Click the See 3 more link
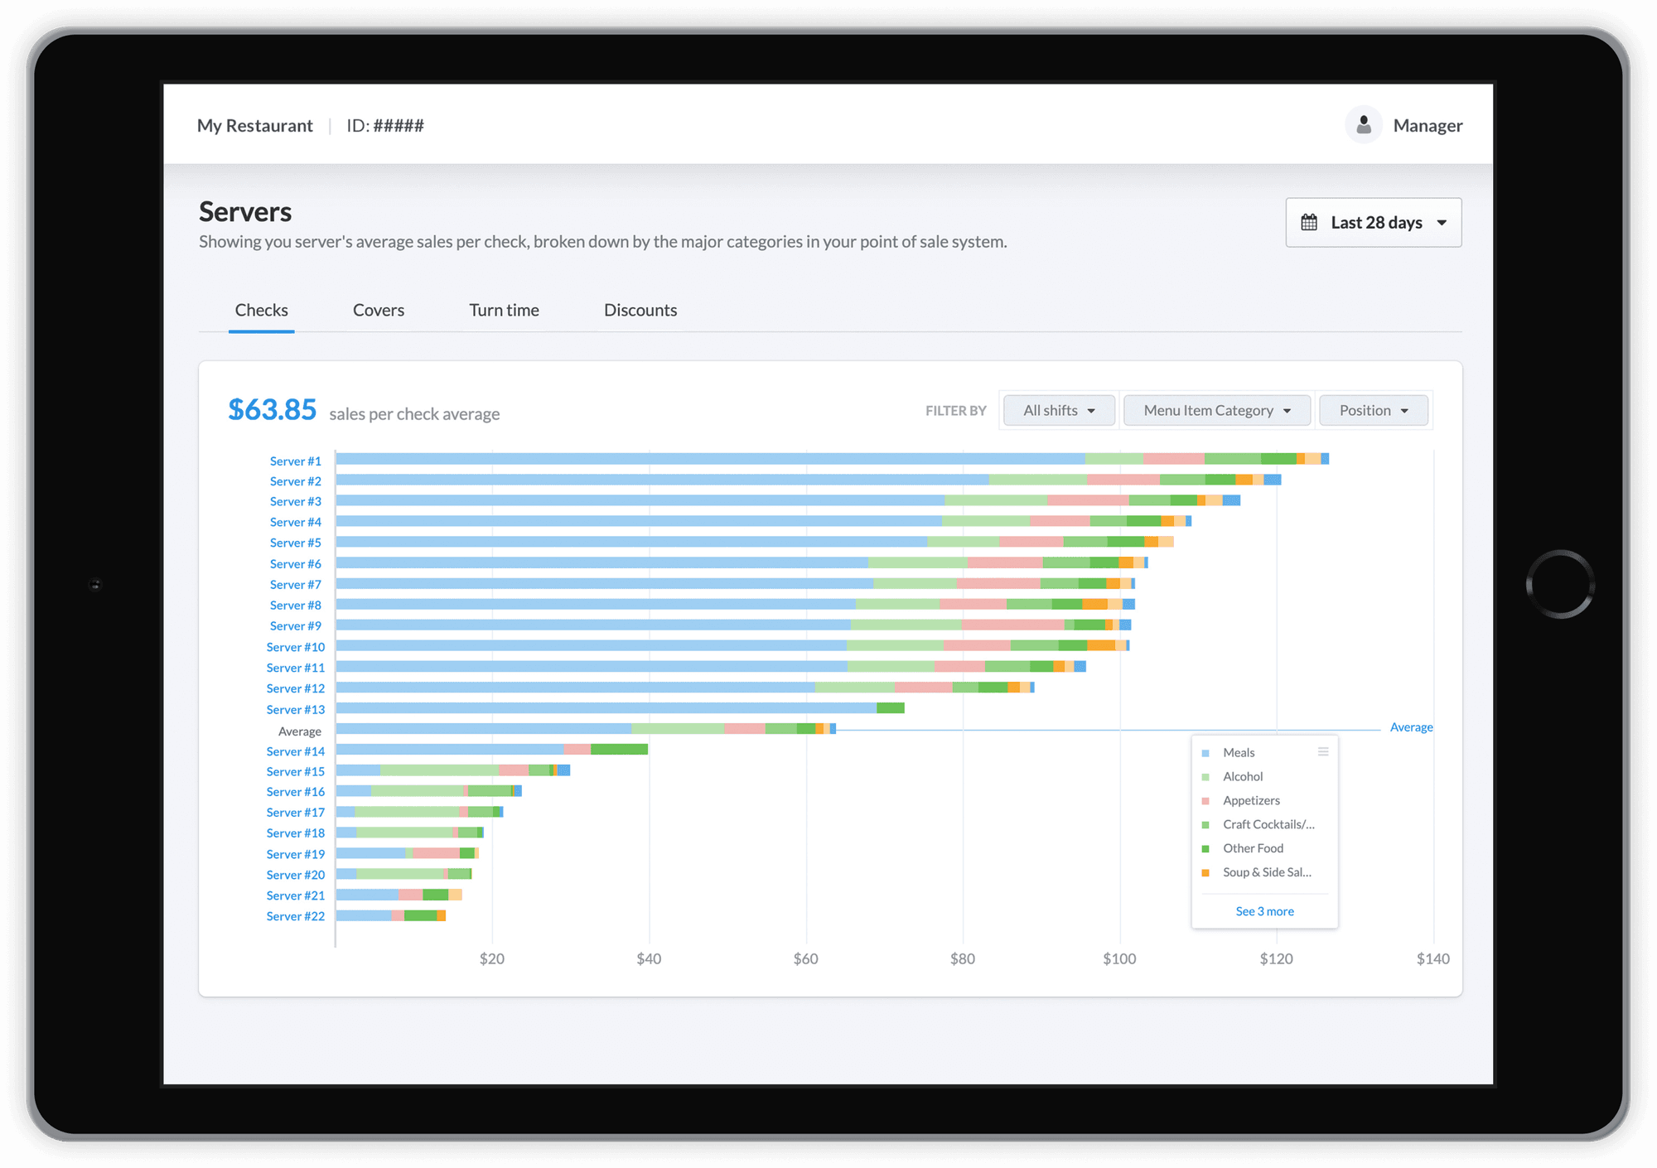Screen dimensions: 1657x1168 point(1264,911)
